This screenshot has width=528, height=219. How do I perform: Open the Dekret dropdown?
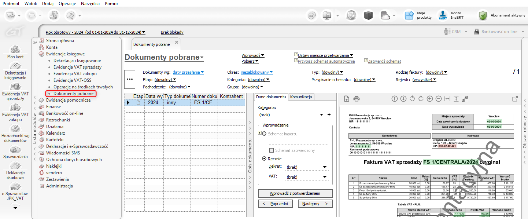[x=325, y=167]
